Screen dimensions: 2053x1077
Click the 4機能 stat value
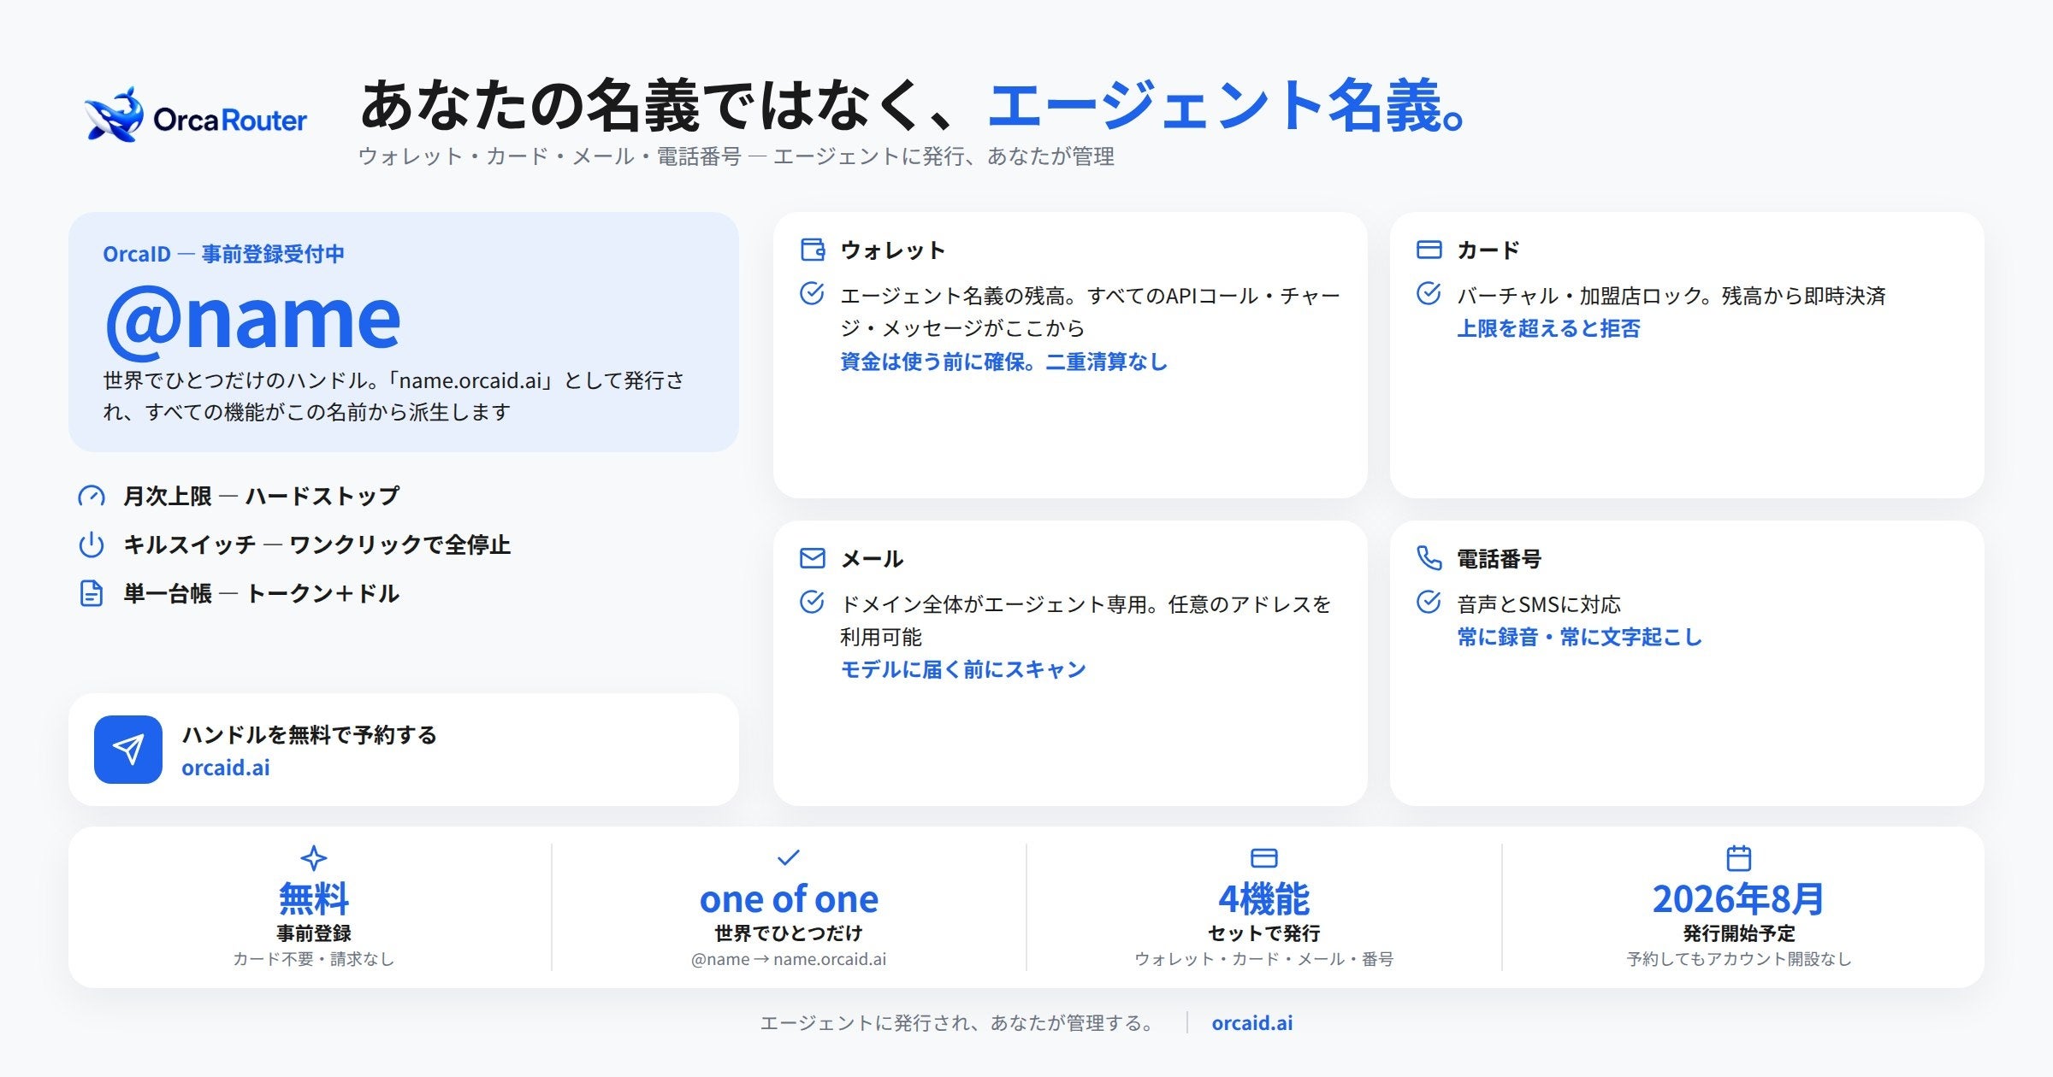pos(1264,899)
